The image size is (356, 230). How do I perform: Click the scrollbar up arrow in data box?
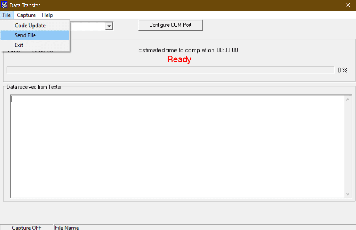(348, 100)
